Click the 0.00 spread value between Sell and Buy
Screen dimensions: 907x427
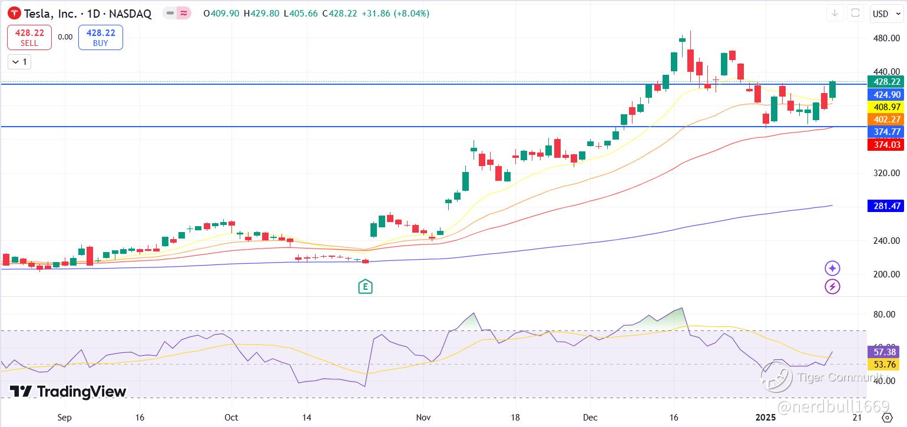(65, 37)
